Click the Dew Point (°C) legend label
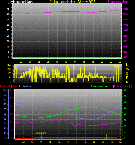The height and width of the screenshot is (145, 135). (124, 86)
